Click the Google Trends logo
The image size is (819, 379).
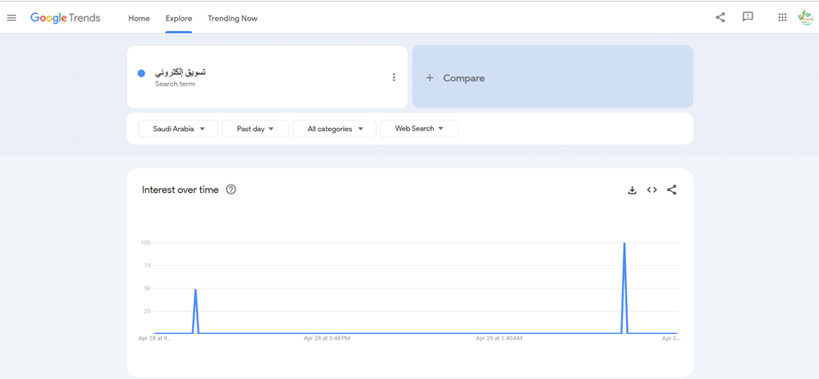pyautogui.click(x=66, y=18)
